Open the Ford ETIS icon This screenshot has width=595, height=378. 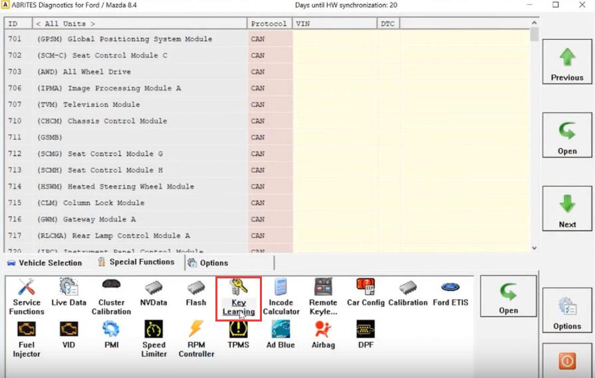point(451,292)
